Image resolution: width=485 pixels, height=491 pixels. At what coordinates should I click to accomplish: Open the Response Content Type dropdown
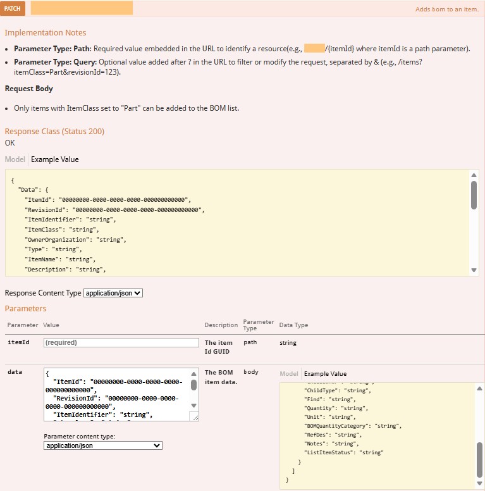click(x=113, y=293)
